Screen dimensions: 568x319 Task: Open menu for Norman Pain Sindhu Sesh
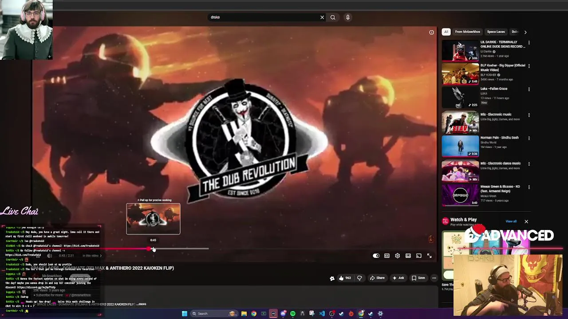[x=529, y=138]
